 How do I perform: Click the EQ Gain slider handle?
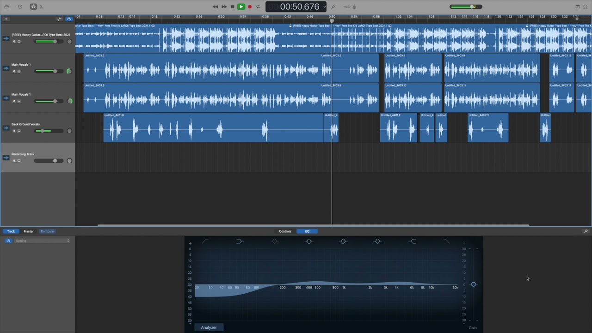click(x=473, y=284)
